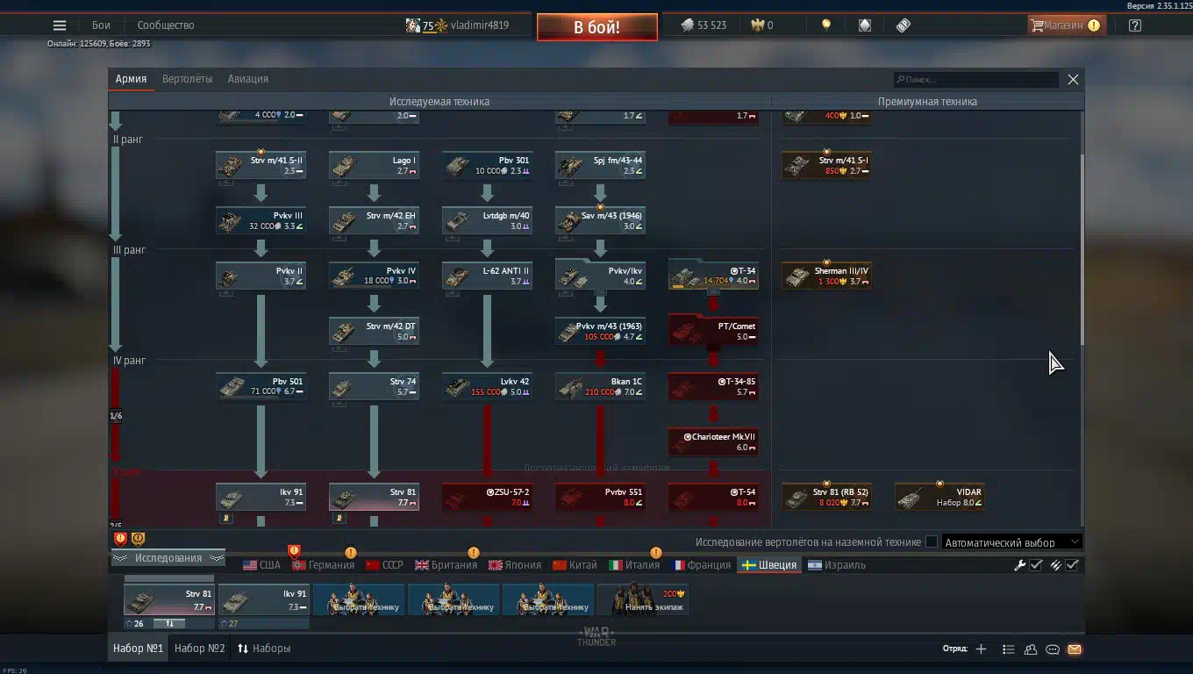
Task: Switch to the Авиация tab
Action: coord(248,79)
